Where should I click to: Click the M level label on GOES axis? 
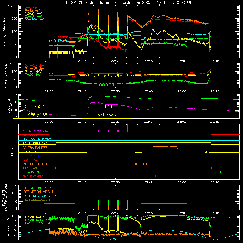tap(16, 95)
